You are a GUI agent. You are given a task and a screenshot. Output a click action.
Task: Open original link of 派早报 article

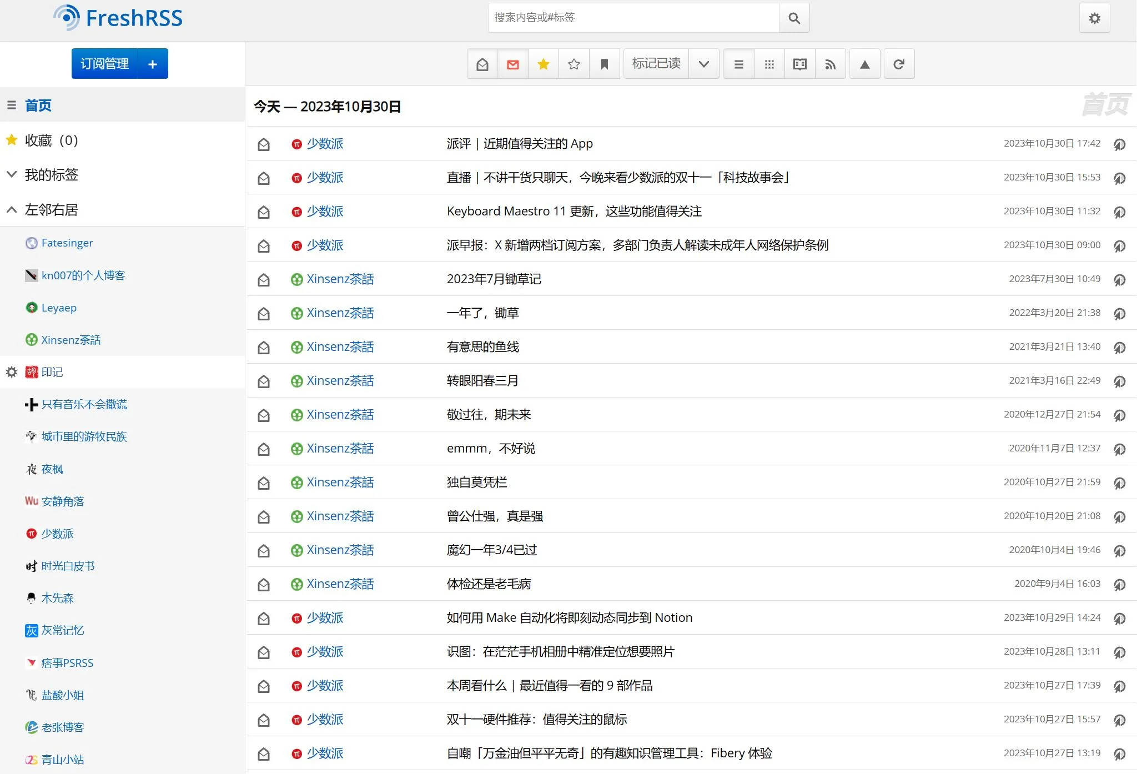coord(1120,246)
